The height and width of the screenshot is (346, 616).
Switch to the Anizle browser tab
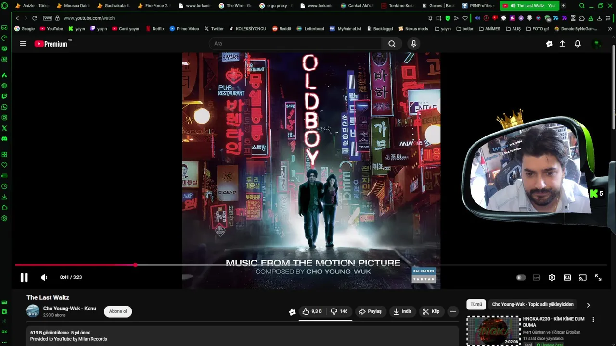tap(33, 6)
